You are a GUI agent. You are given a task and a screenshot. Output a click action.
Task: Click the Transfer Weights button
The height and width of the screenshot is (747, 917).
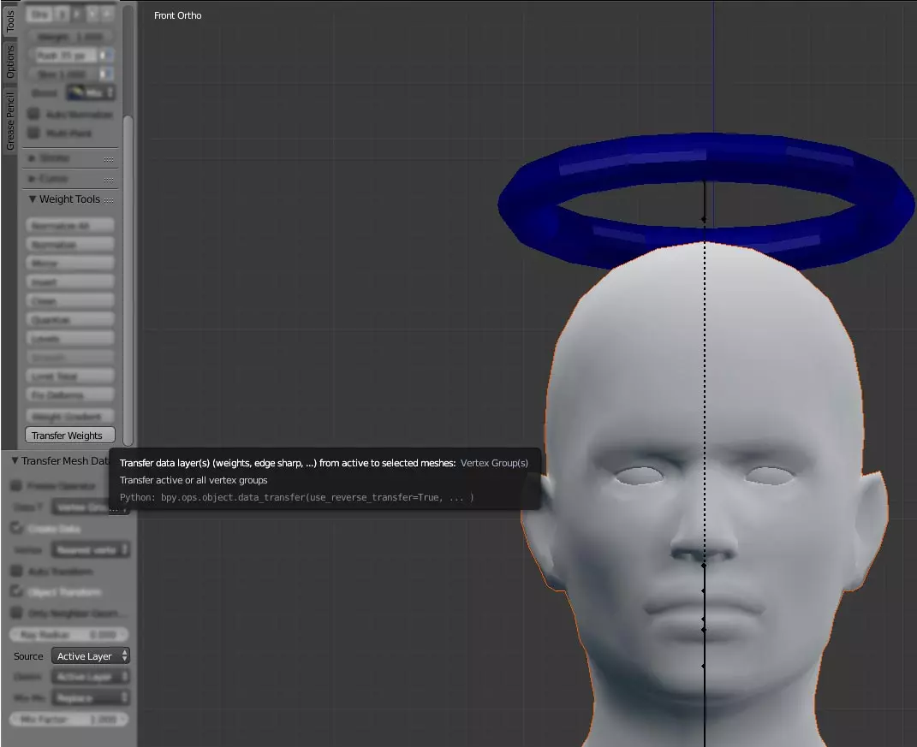[x=70, y=436]
